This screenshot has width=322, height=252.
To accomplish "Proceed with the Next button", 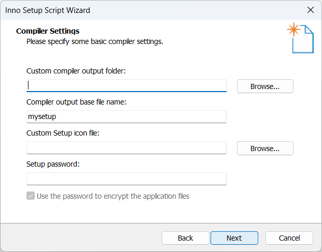I will (x=234, y=238).
